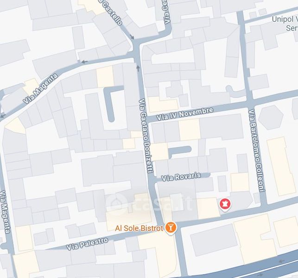Viewport: 298px width, 278px height.
Task: Click the Via Bartolomeo Colleoni street label
Action: pyautogui.click(x=257, y=150)
